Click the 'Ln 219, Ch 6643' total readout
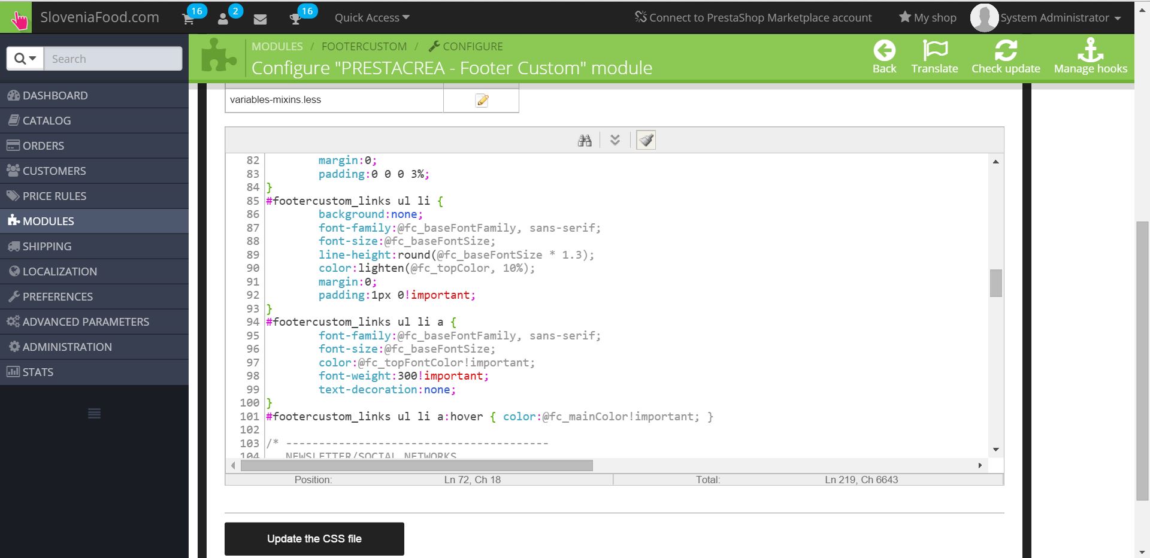Image resolution: width=1150 pixels, height=558 pixels. click(861, 480)
